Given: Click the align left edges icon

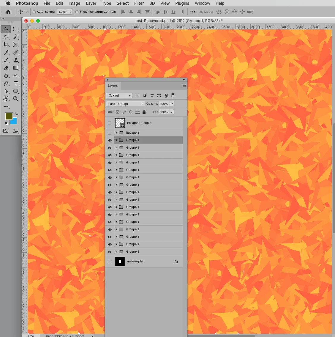Looking at the screenshot, I should pos(124,12).
